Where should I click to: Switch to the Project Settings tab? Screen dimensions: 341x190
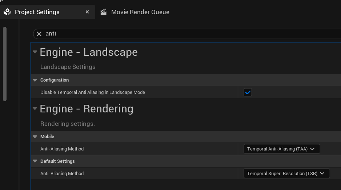point(47,12)
